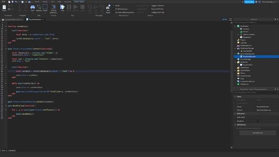
Task: Click the Share icon at top right
Action: click(259, 2)
